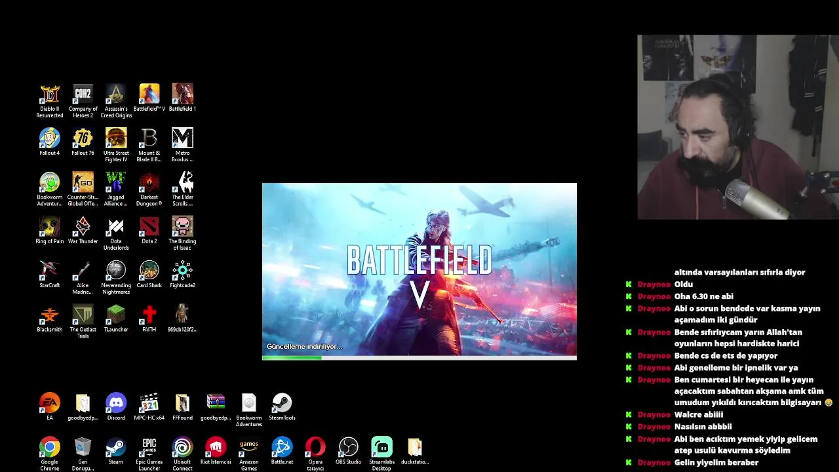Launch Card Shark shortcut
Screen dimensions: 839x472
point(149,274)
